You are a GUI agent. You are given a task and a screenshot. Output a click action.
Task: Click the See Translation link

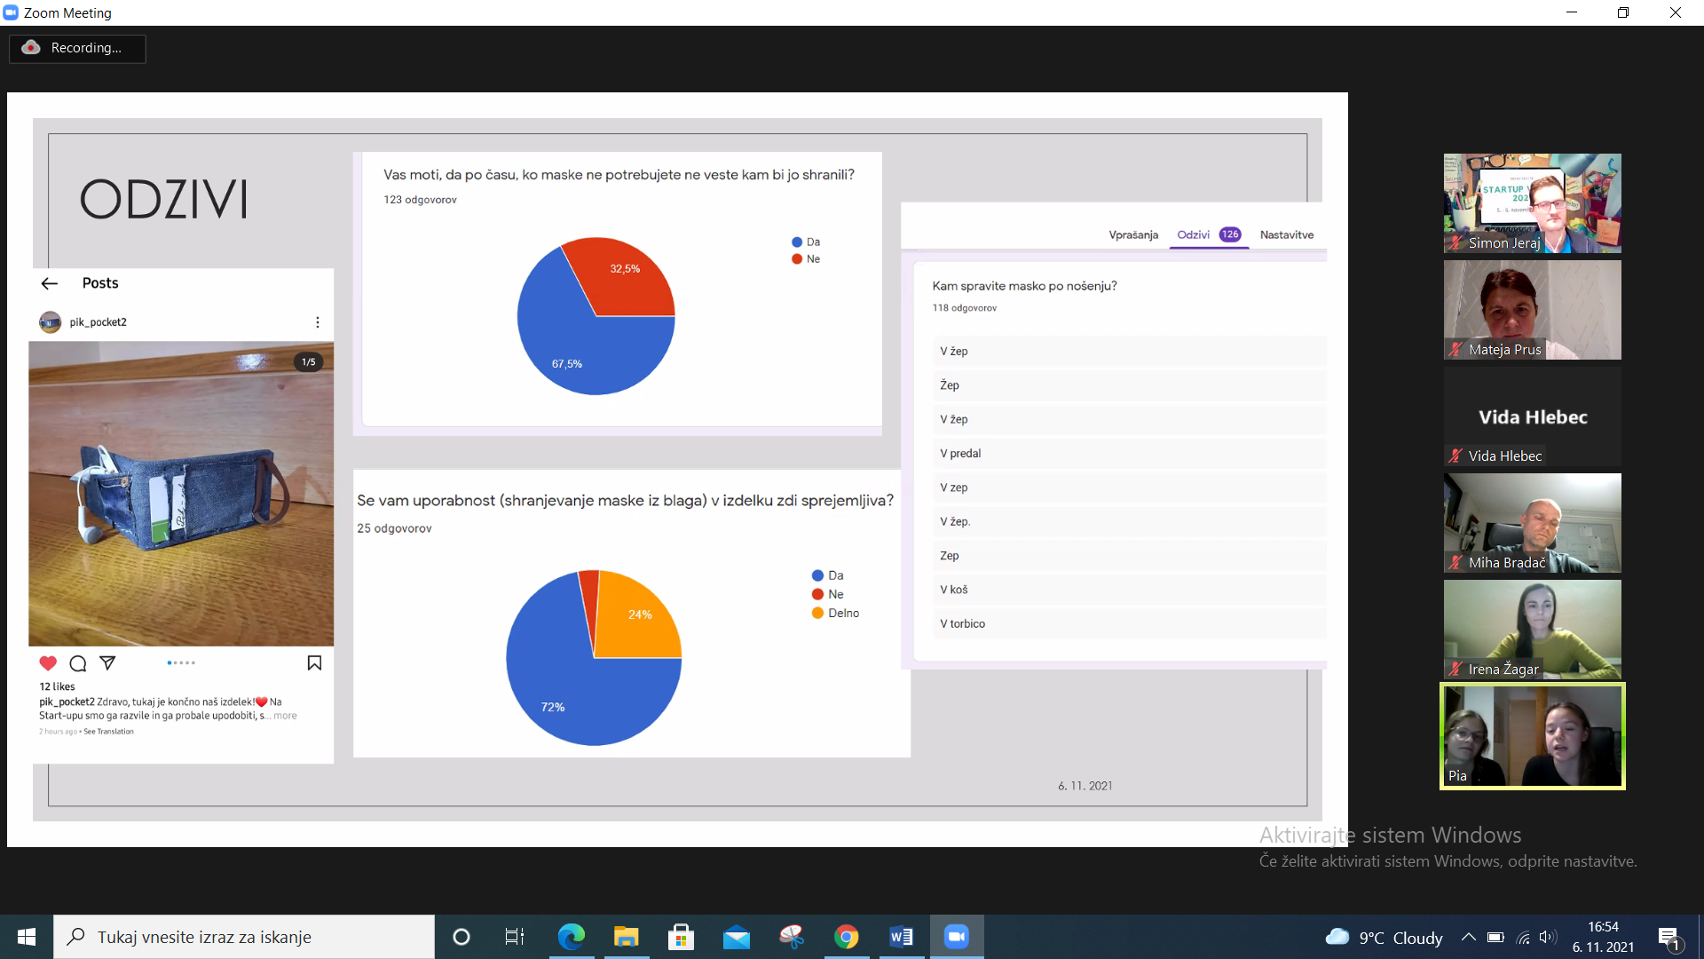pos(108,732)
